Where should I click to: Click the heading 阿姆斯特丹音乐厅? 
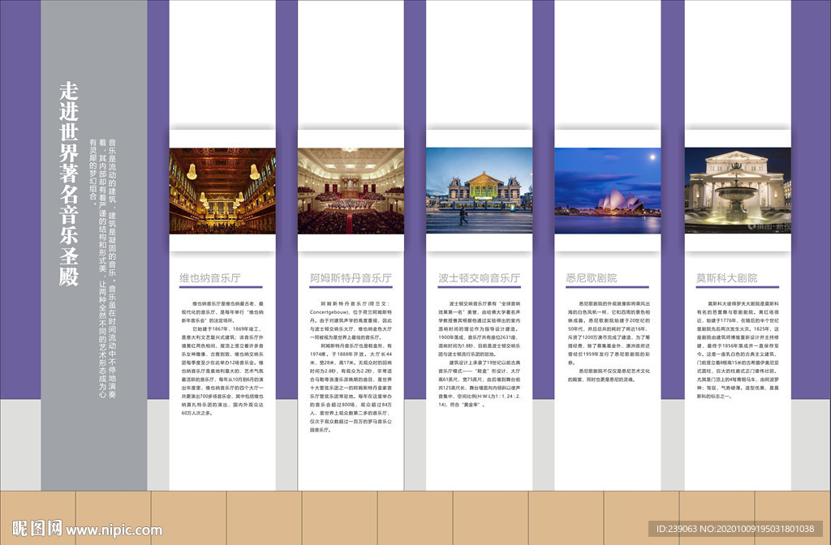[351, 278]
